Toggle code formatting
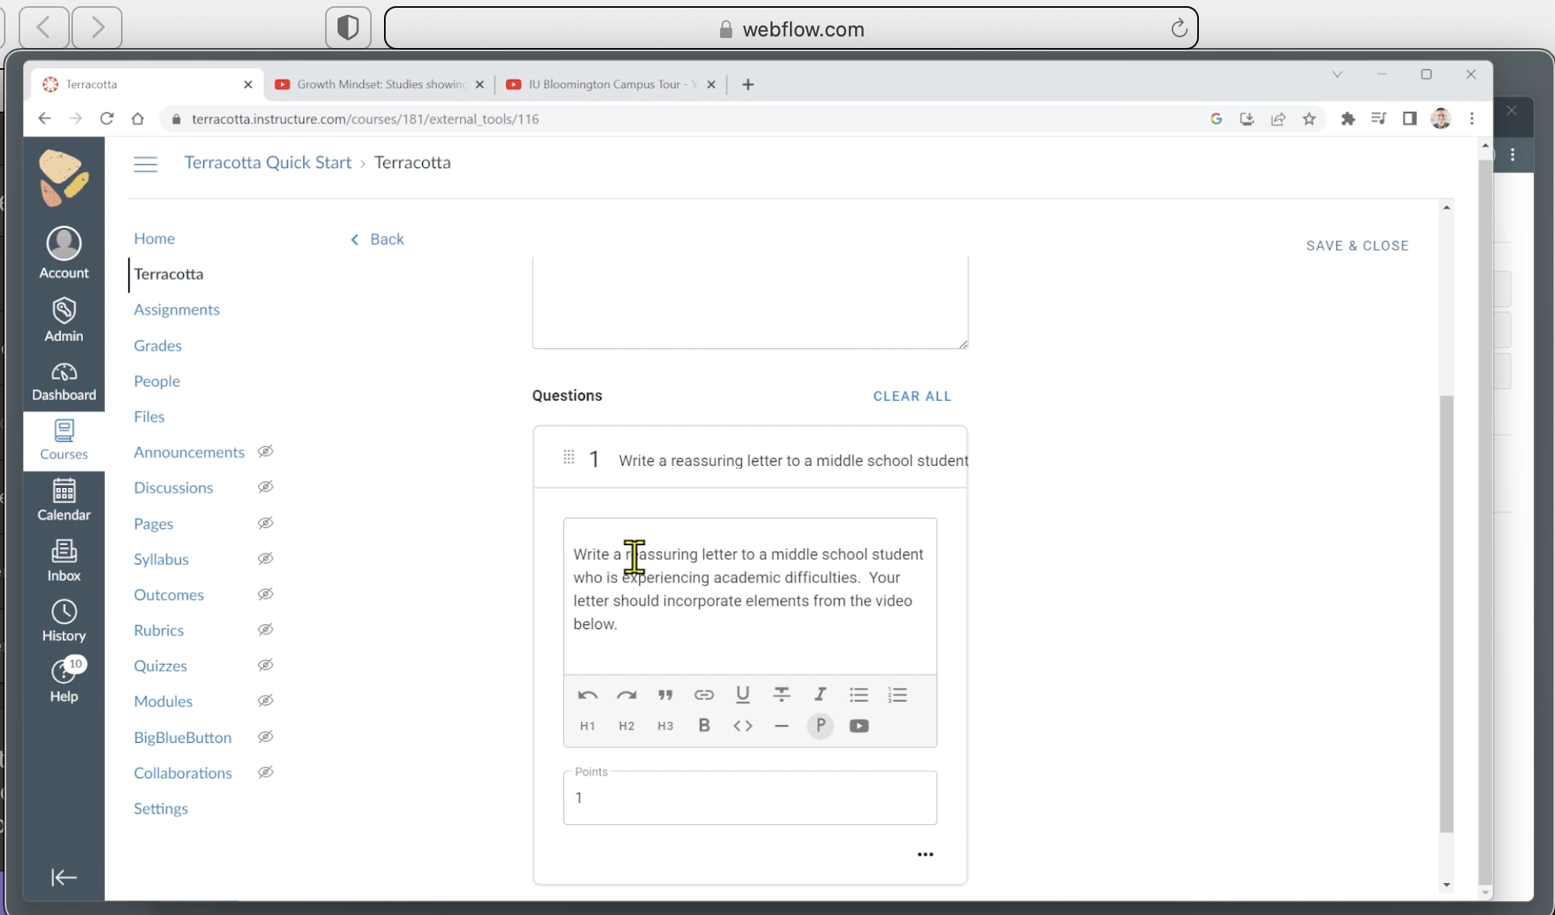The width and height of the screenshot is (1555, 915). click(x=743, y=726)
